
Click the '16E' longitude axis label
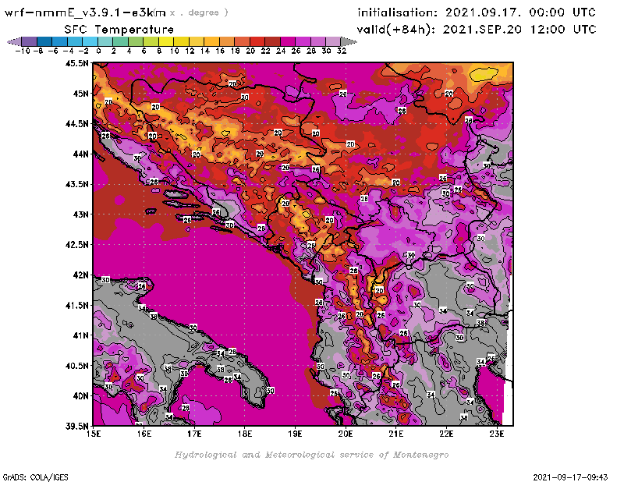pos(144,434)
